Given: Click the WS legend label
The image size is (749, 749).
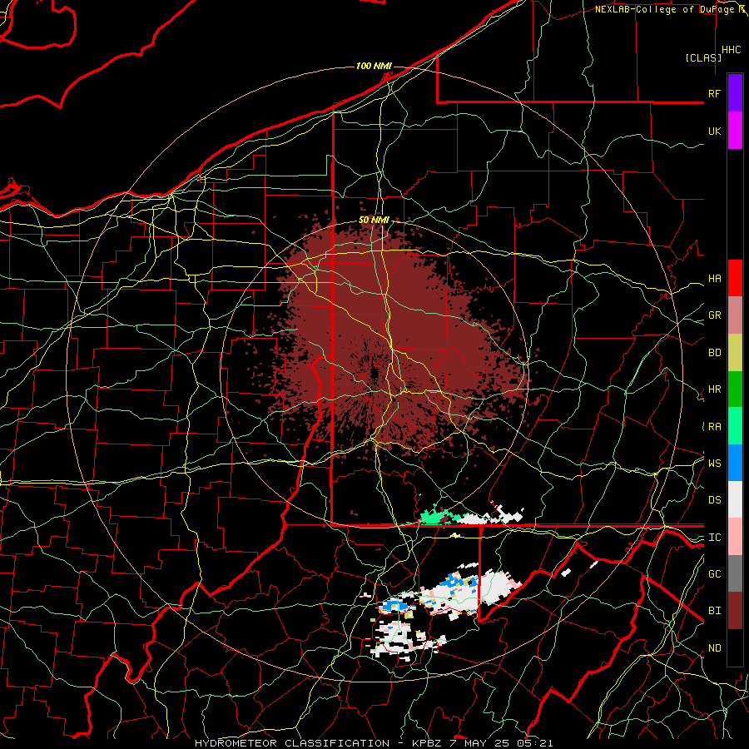Looking at the screenshot, I should coord(714,464).
